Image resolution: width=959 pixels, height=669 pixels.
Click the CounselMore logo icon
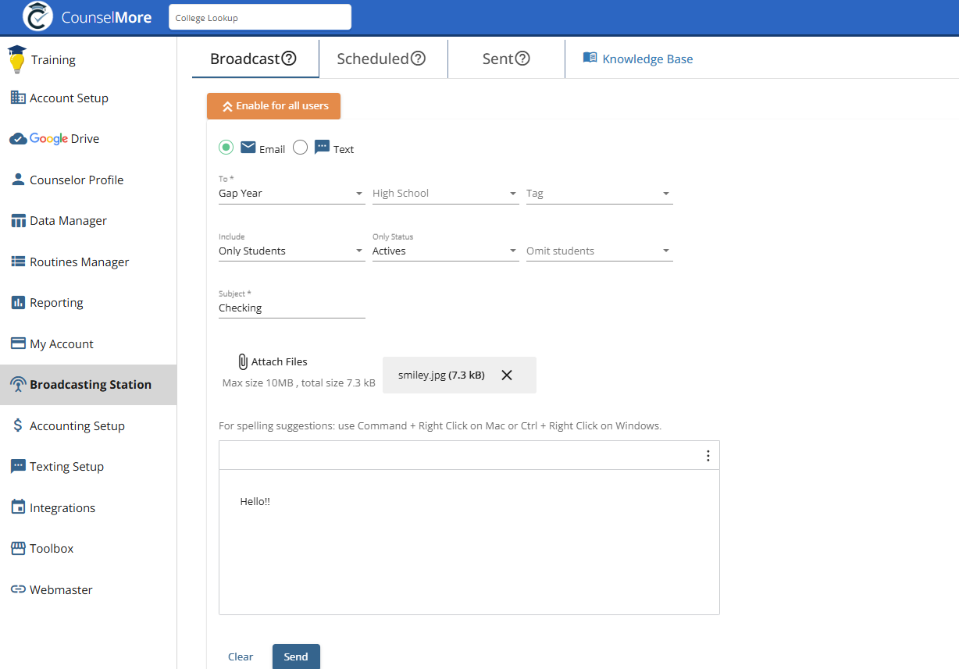(x=37, y=16)
